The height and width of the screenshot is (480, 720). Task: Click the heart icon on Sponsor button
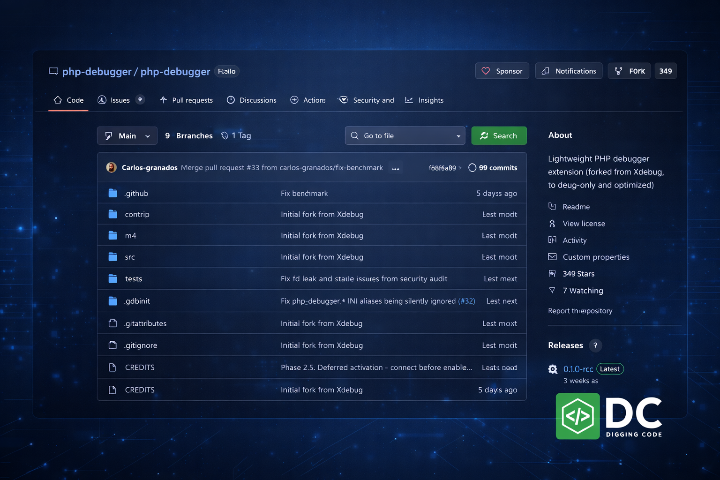(486, 71)
